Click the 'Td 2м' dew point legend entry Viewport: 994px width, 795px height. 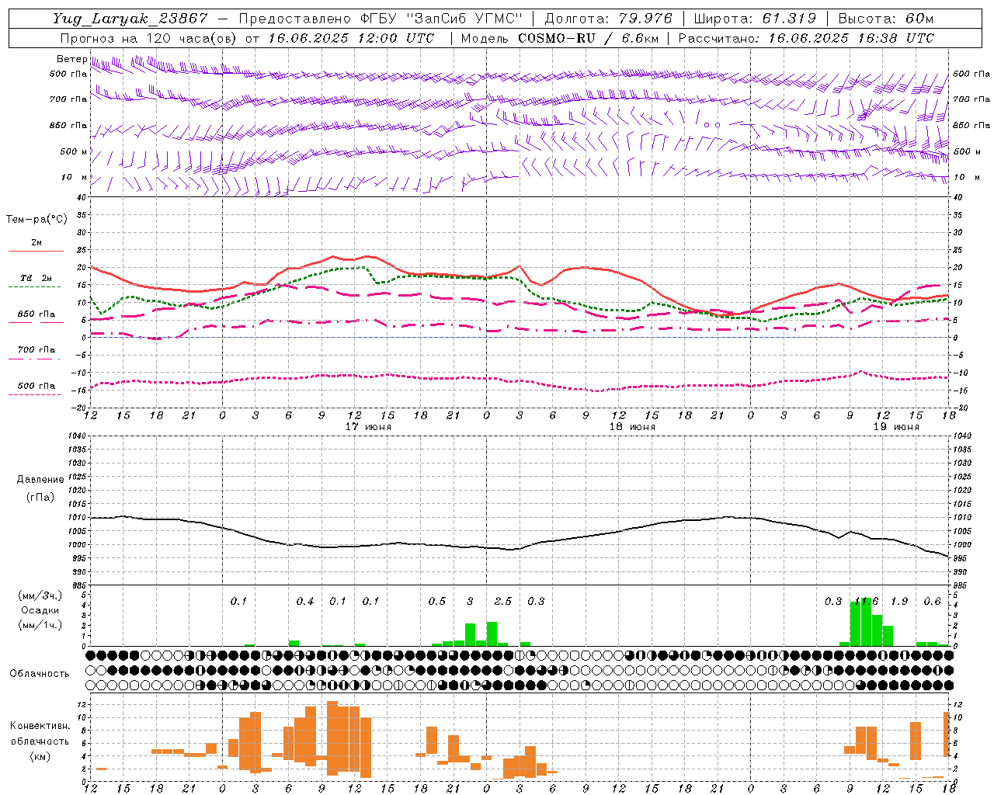tap(36, 278)
